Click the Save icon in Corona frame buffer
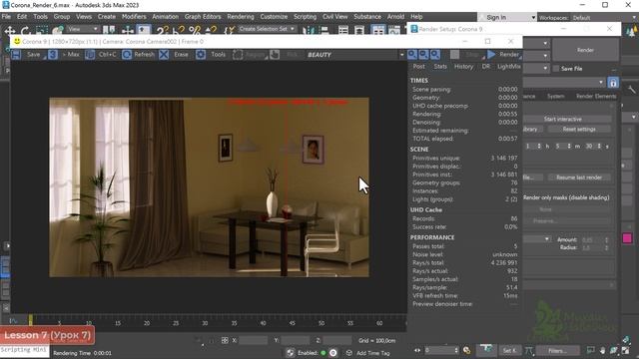The height and width of the screenshot is (359, 639). pos(16,55)
